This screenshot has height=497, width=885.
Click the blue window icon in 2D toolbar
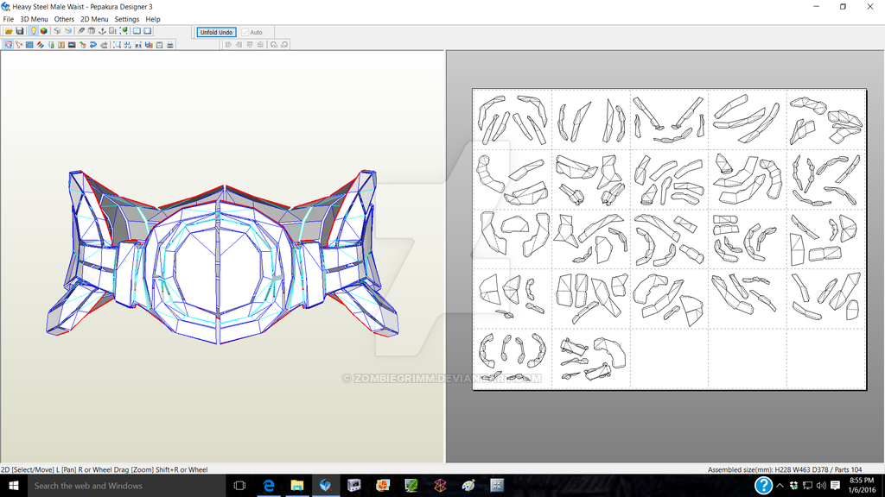click(x=29, y=45)
